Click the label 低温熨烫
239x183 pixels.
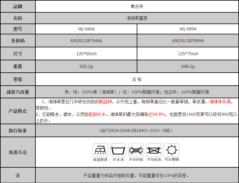pos(100,159)
